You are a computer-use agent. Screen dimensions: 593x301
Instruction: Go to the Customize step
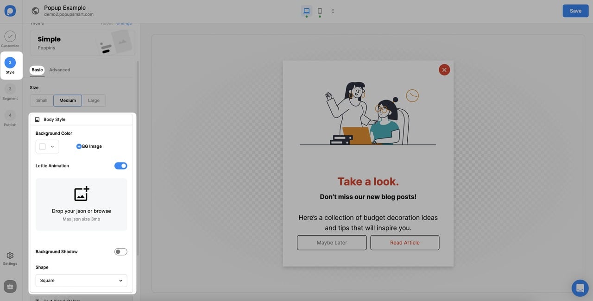coord(10,39)
